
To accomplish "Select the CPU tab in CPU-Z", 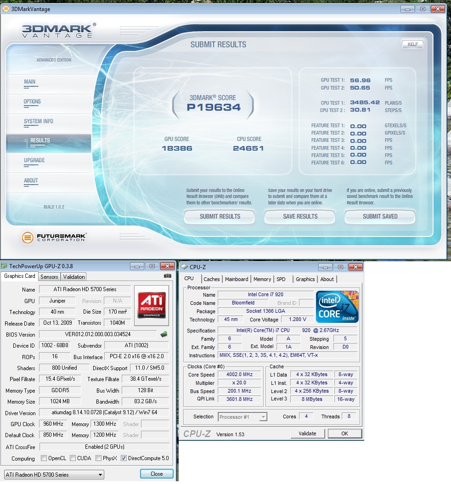I will [189, 278].
